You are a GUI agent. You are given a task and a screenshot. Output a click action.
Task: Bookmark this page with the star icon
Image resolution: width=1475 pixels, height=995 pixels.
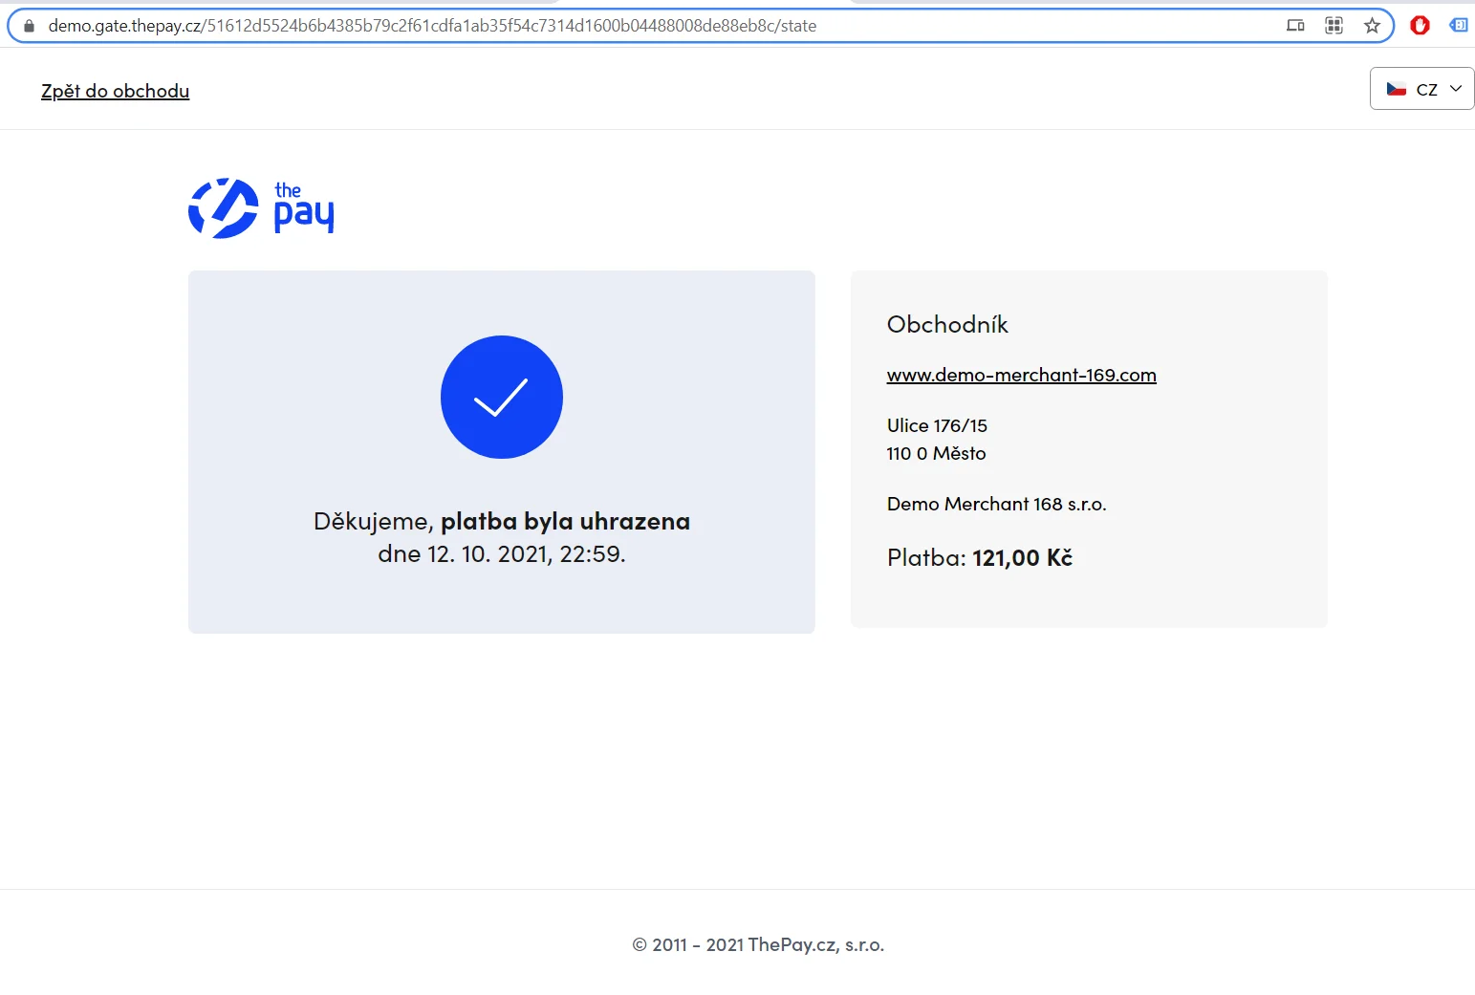[1372, 26]
